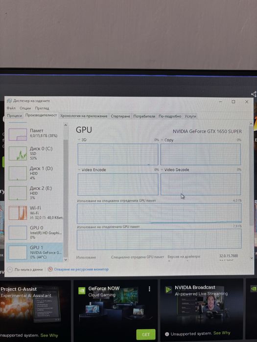Open the Файл menu
The width and height of the screenshot is (257, 342).
[11, 108]
